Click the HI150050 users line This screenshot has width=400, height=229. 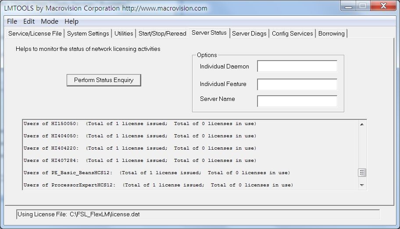pyautogui.click(x=140, y=124)
